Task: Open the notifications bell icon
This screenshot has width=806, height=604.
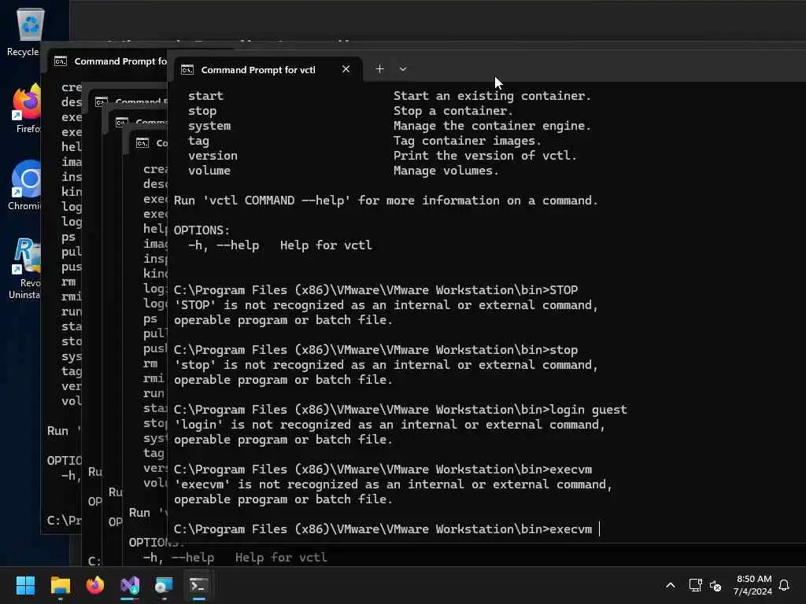Action: pyautogui.click(x=784, y=585)
